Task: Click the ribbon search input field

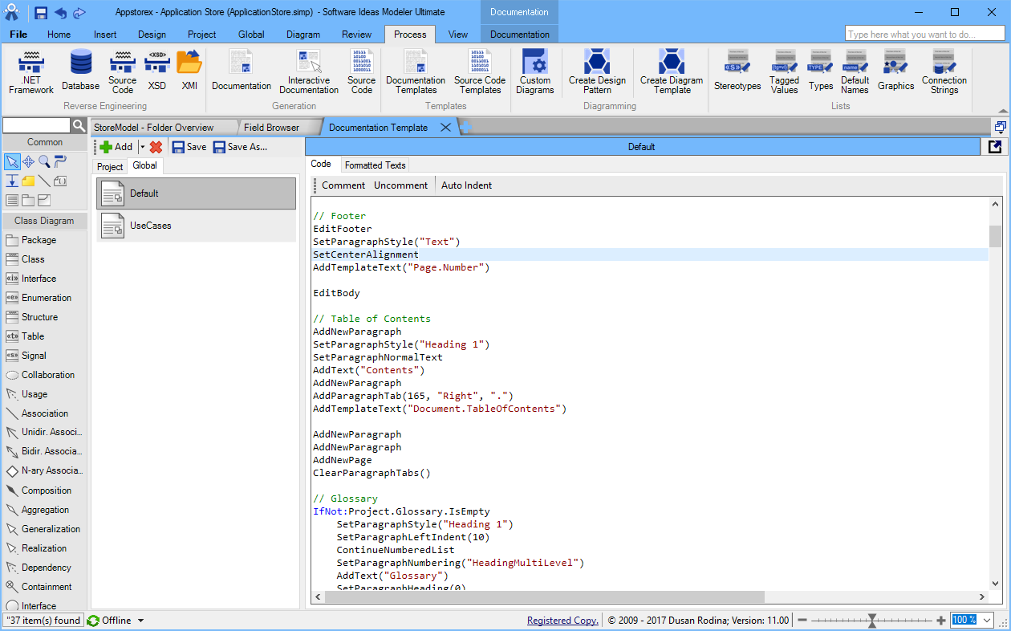Action: (x=924, y=34)
